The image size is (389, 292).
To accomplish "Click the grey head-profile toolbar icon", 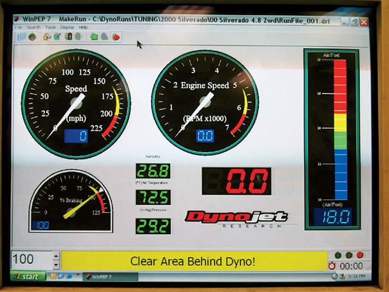I will pyautogui.click(x=78, y=37).
